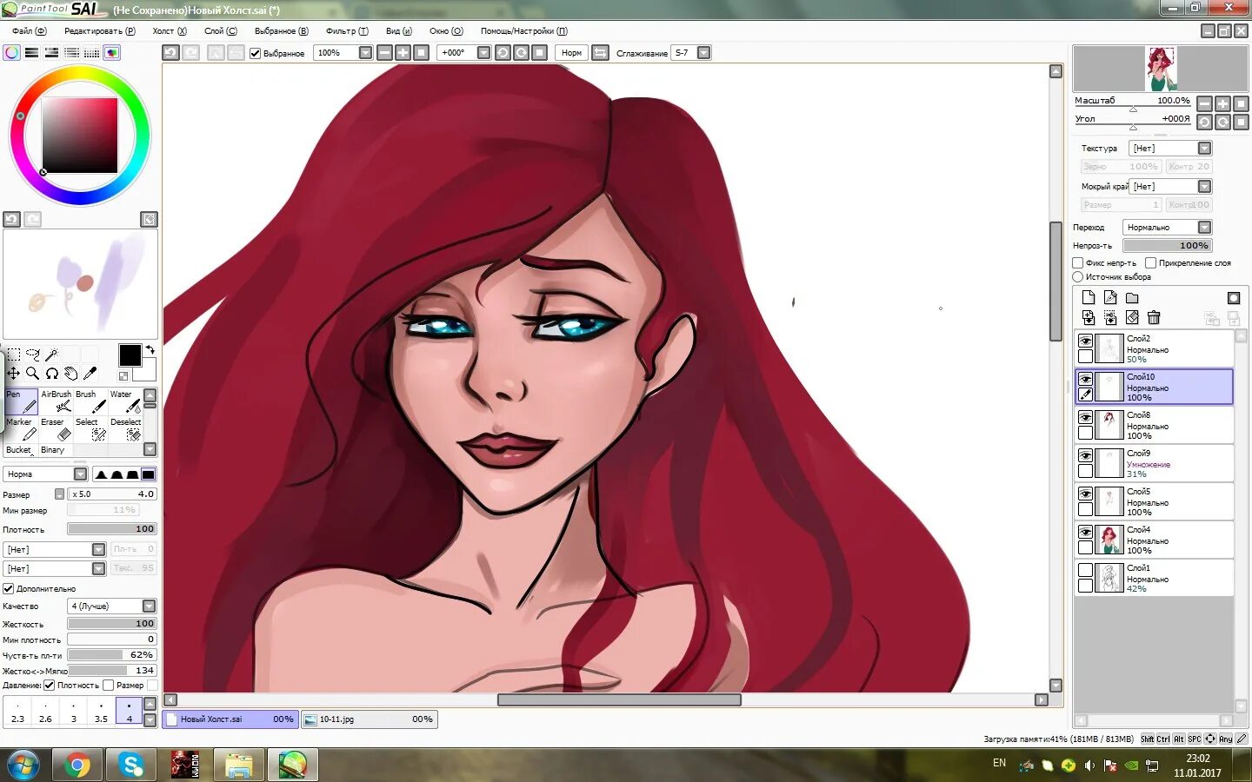The image size is (1252, 782).
Task: Create a new linework layer
Action: coord(1110,298)
